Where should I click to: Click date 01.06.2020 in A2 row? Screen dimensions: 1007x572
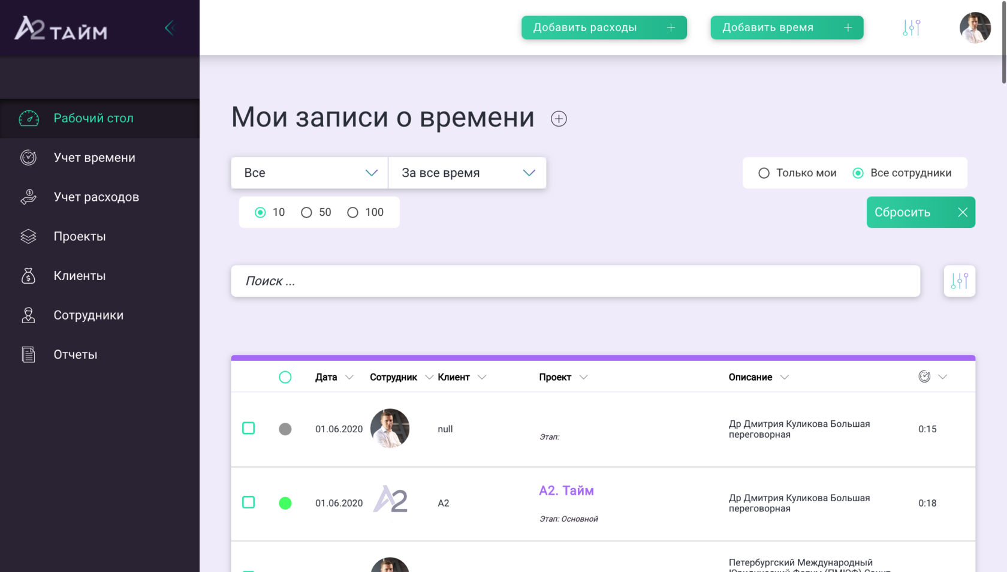(339, 504)
